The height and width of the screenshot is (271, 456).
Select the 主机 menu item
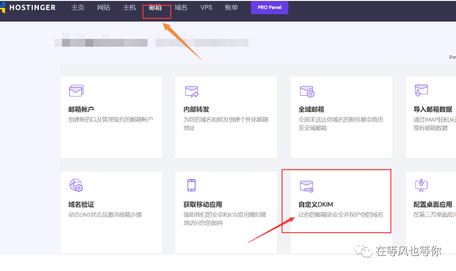point(129,7)
